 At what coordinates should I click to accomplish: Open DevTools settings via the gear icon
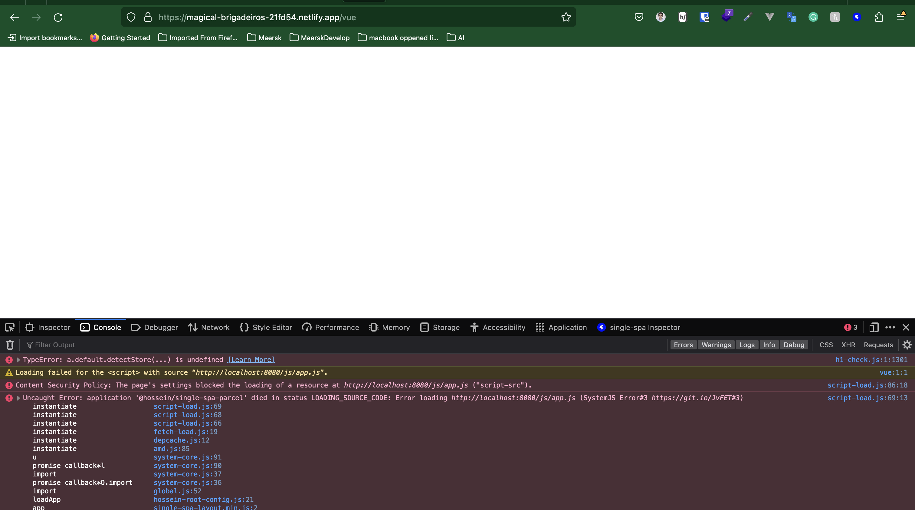pyautogui.click(x=907, y=345)
